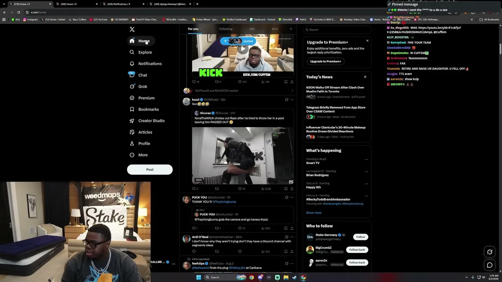Open the N3ON Walks Off Stream story
Viewport: 502px width, 282px height.
click(336, 92)
